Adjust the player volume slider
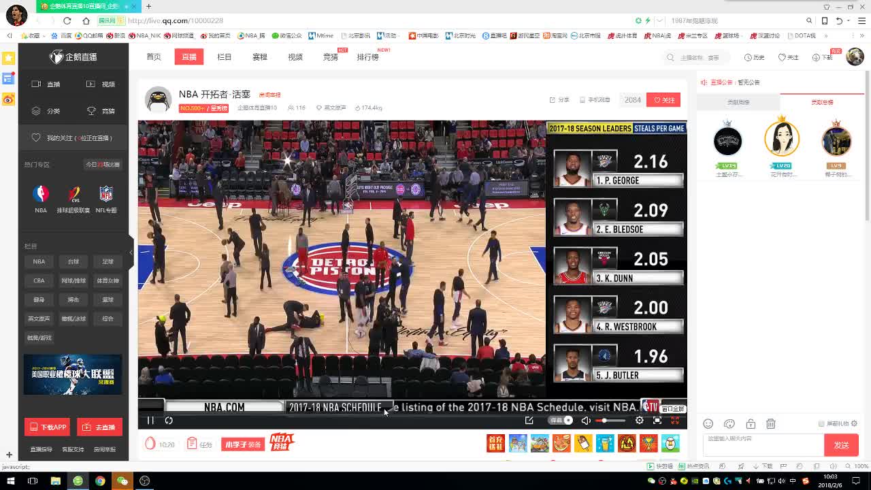The height and width of the screenshot is (490, 871). click(610, 421)
